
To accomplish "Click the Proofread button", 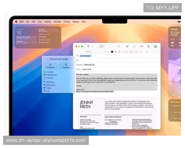I will coord(50,66).
